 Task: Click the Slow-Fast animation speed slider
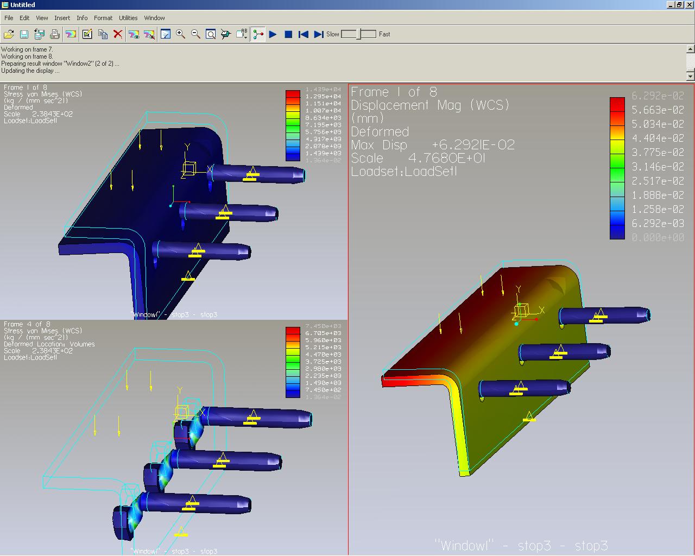coord(358,34)
